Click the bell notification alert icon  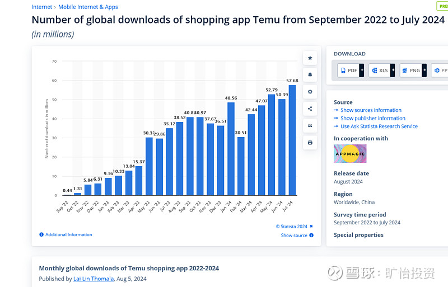310,75
